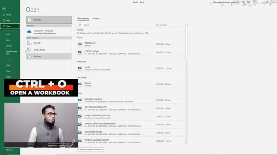The height and width of the screenshot is (155, 277).
Task: Open OneDrive - Personal location
Action: click(x=49, y=32)
